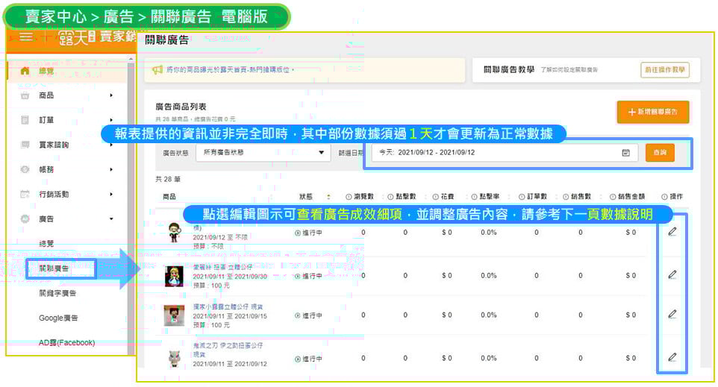This screenshot has height=387, width=718.
Task: Open 關聯廣告 in the sidebar
Action: 54,268
